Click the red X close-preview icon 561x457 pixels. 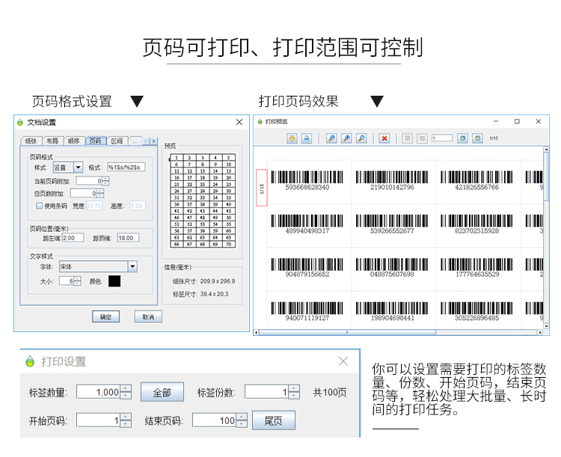pyautogui.click(x=384, y=138)
